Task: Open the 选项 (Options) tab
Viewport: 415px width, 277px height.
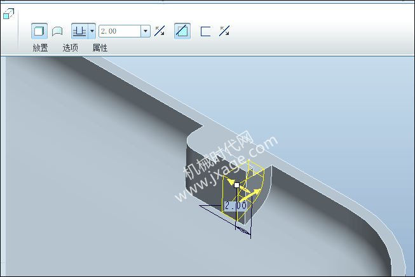Action: point(70,48)
